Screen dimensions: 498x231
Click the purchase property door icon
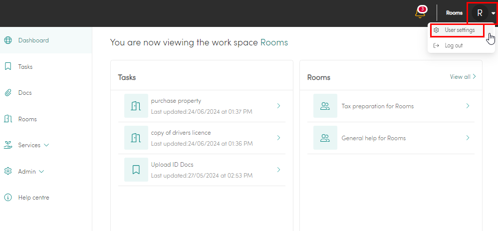click(x=136, y=106)
